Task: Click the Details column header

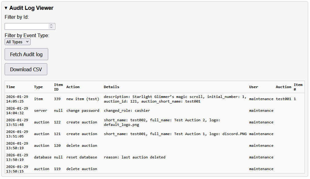Action: tap(111, 87)
